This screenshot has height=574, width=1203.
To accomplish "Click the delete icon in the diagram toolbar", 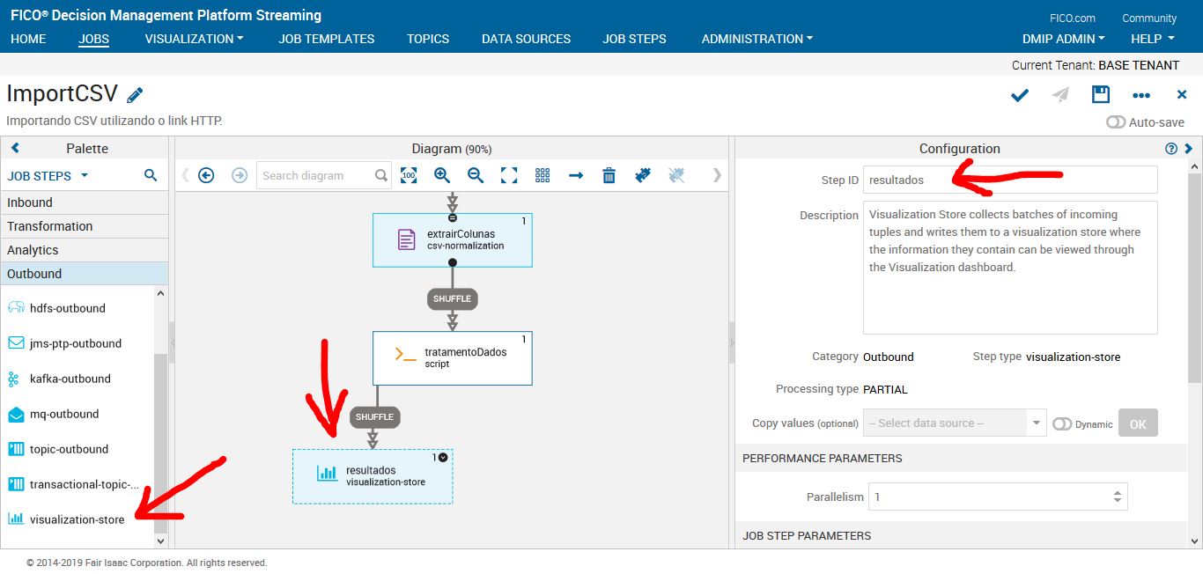I will pos(609,175).
